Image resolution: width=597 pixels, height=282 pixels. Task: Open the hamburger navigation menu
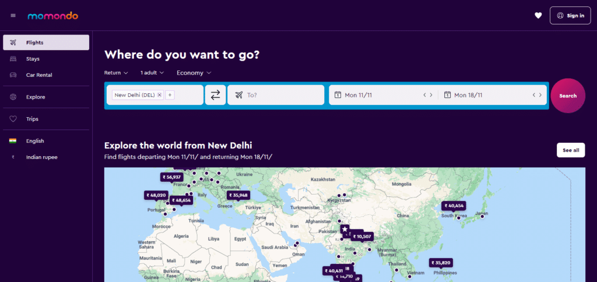click(13, 16)
